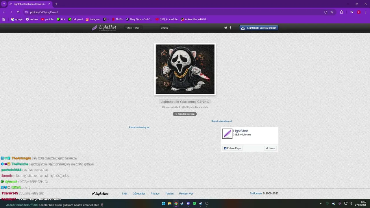The width and height of the screenshot is (370, 208).
Task: Open OBS Studio from the taskbar
Action: 207,203
